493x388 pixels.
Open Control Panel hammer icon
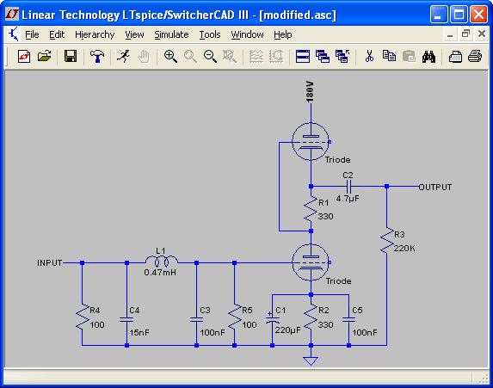pos(97,57)
